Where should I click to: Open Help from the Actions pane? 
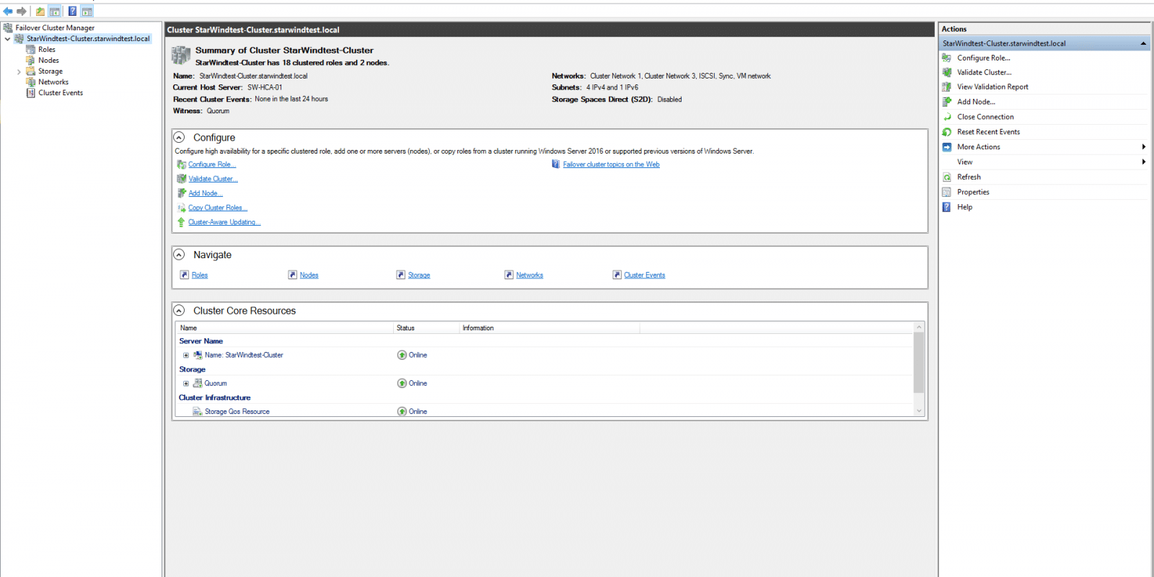(964, 207)
